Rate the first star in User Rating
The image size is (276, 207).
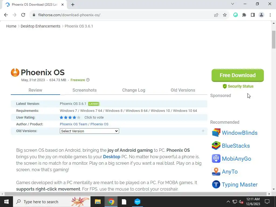61,118
